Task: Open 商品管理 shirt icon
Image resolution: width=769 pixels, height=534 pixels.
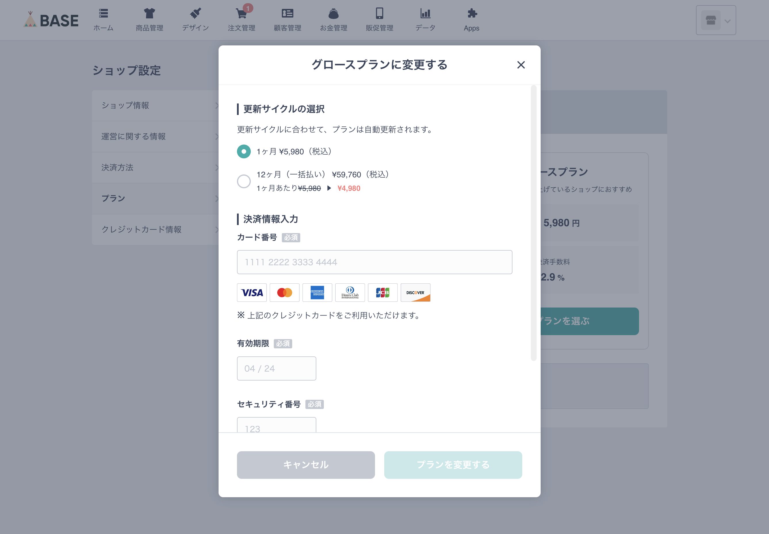Action: [149, 14]
